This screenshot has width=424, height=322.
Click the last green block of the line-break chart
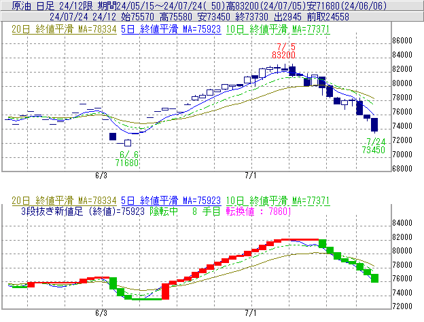point(375,279)
